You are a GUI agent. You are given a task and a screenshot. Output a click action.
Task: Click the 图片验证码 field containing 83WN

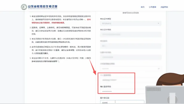click(122, 102)
